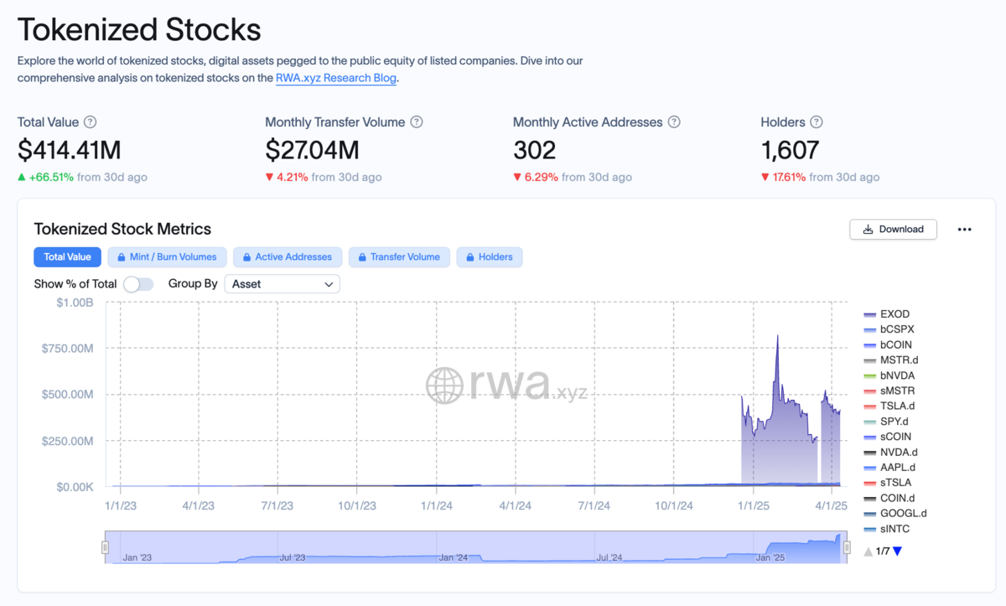Toggle the Show % of Total switch
Screen dimensions: 1006x606
(138, 284)
